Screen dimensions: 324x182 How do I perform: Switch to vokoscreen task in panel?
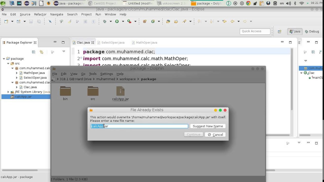pos(172,3)
